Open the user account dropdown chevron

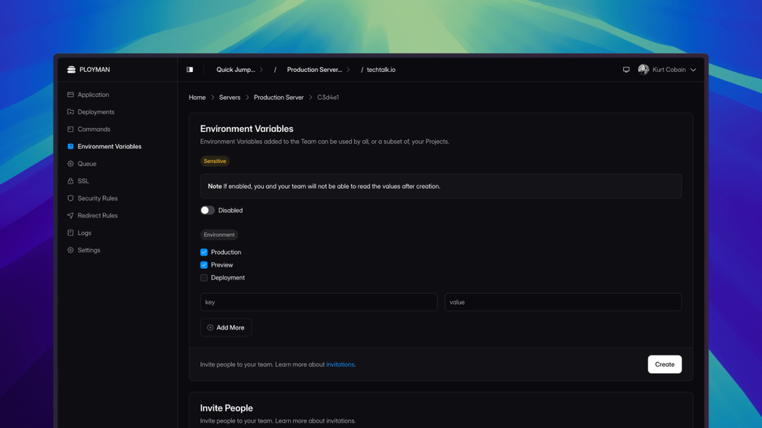pyautogui.click(x=693, y=70)
